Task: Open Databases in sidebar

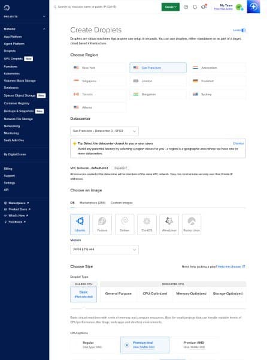Action: pos(11,88)
